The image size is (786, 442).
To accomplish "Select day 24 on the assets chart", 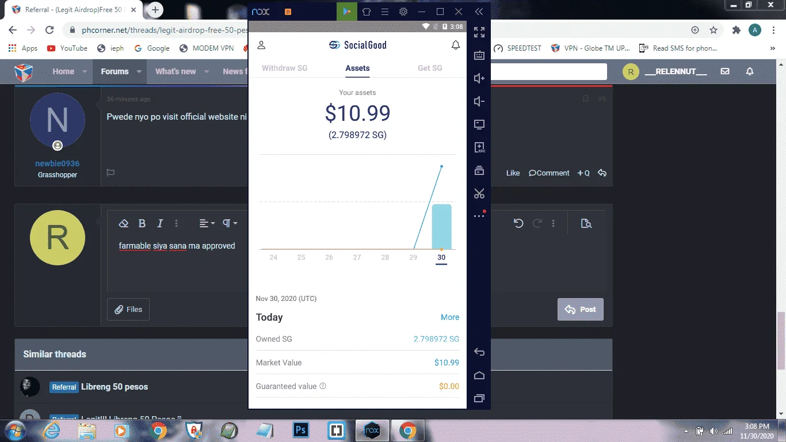I will pos(273,257).
